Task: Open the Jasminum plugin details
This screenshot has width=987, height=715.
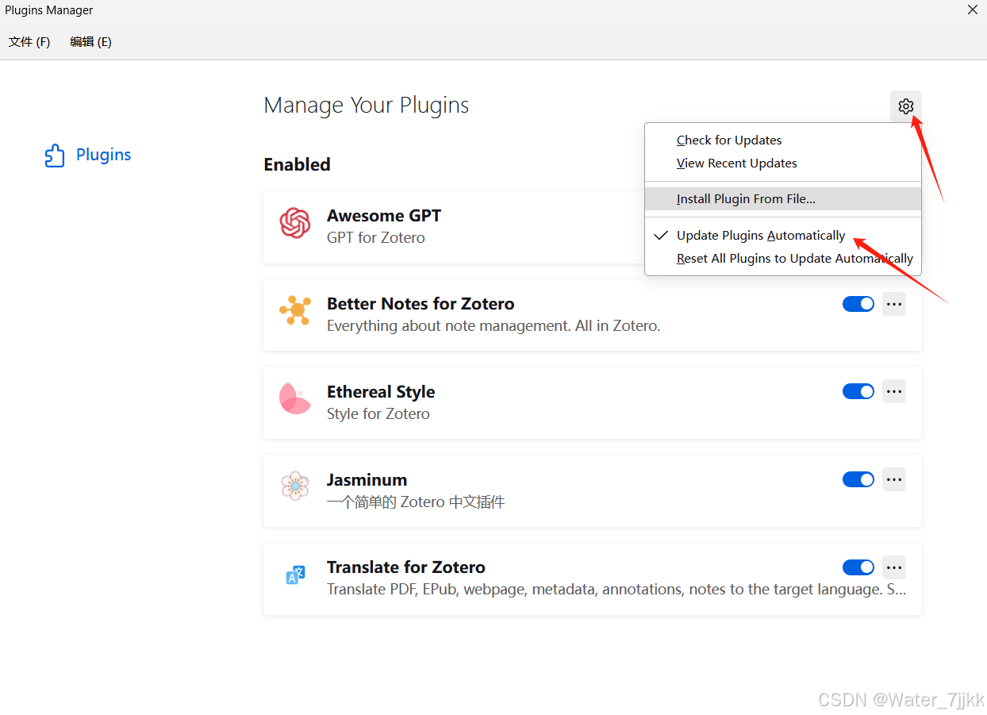Action: point(593,490)
